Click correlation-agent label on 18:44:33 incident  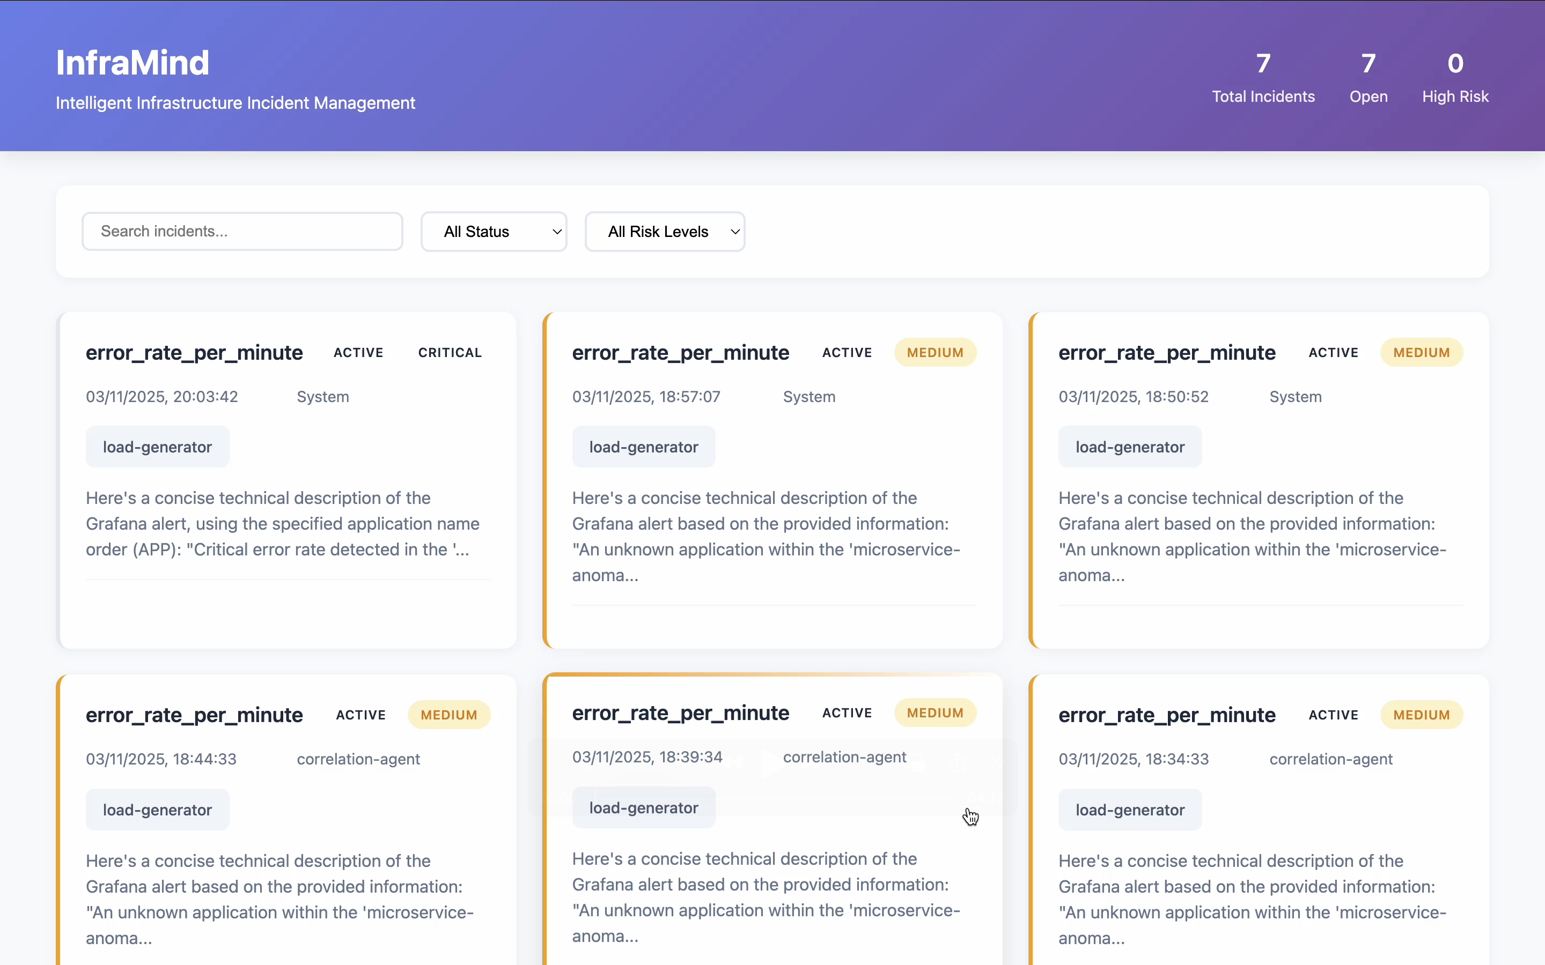[358, 760]
